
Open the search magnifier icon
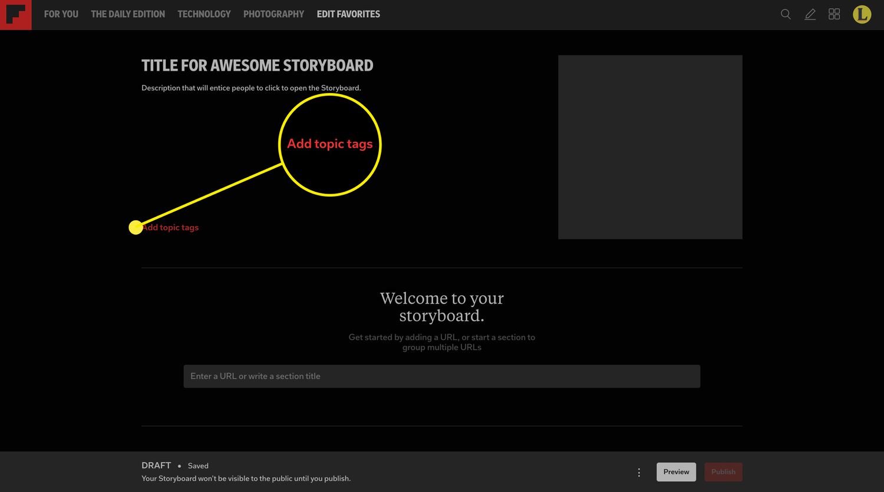(x=786, y=14)
